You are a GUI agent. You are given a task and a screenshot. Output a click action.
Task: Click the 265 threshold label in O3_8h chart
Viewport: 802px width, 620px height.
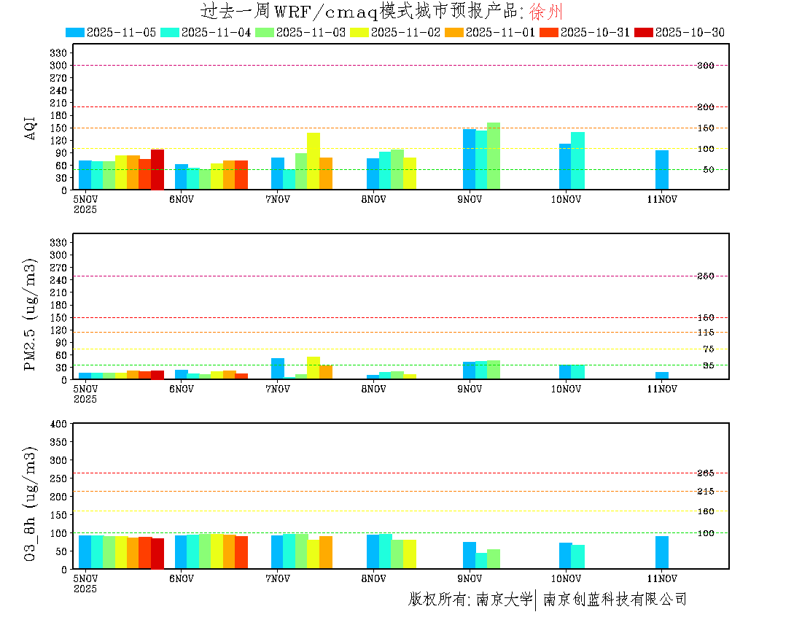(705, 473)
